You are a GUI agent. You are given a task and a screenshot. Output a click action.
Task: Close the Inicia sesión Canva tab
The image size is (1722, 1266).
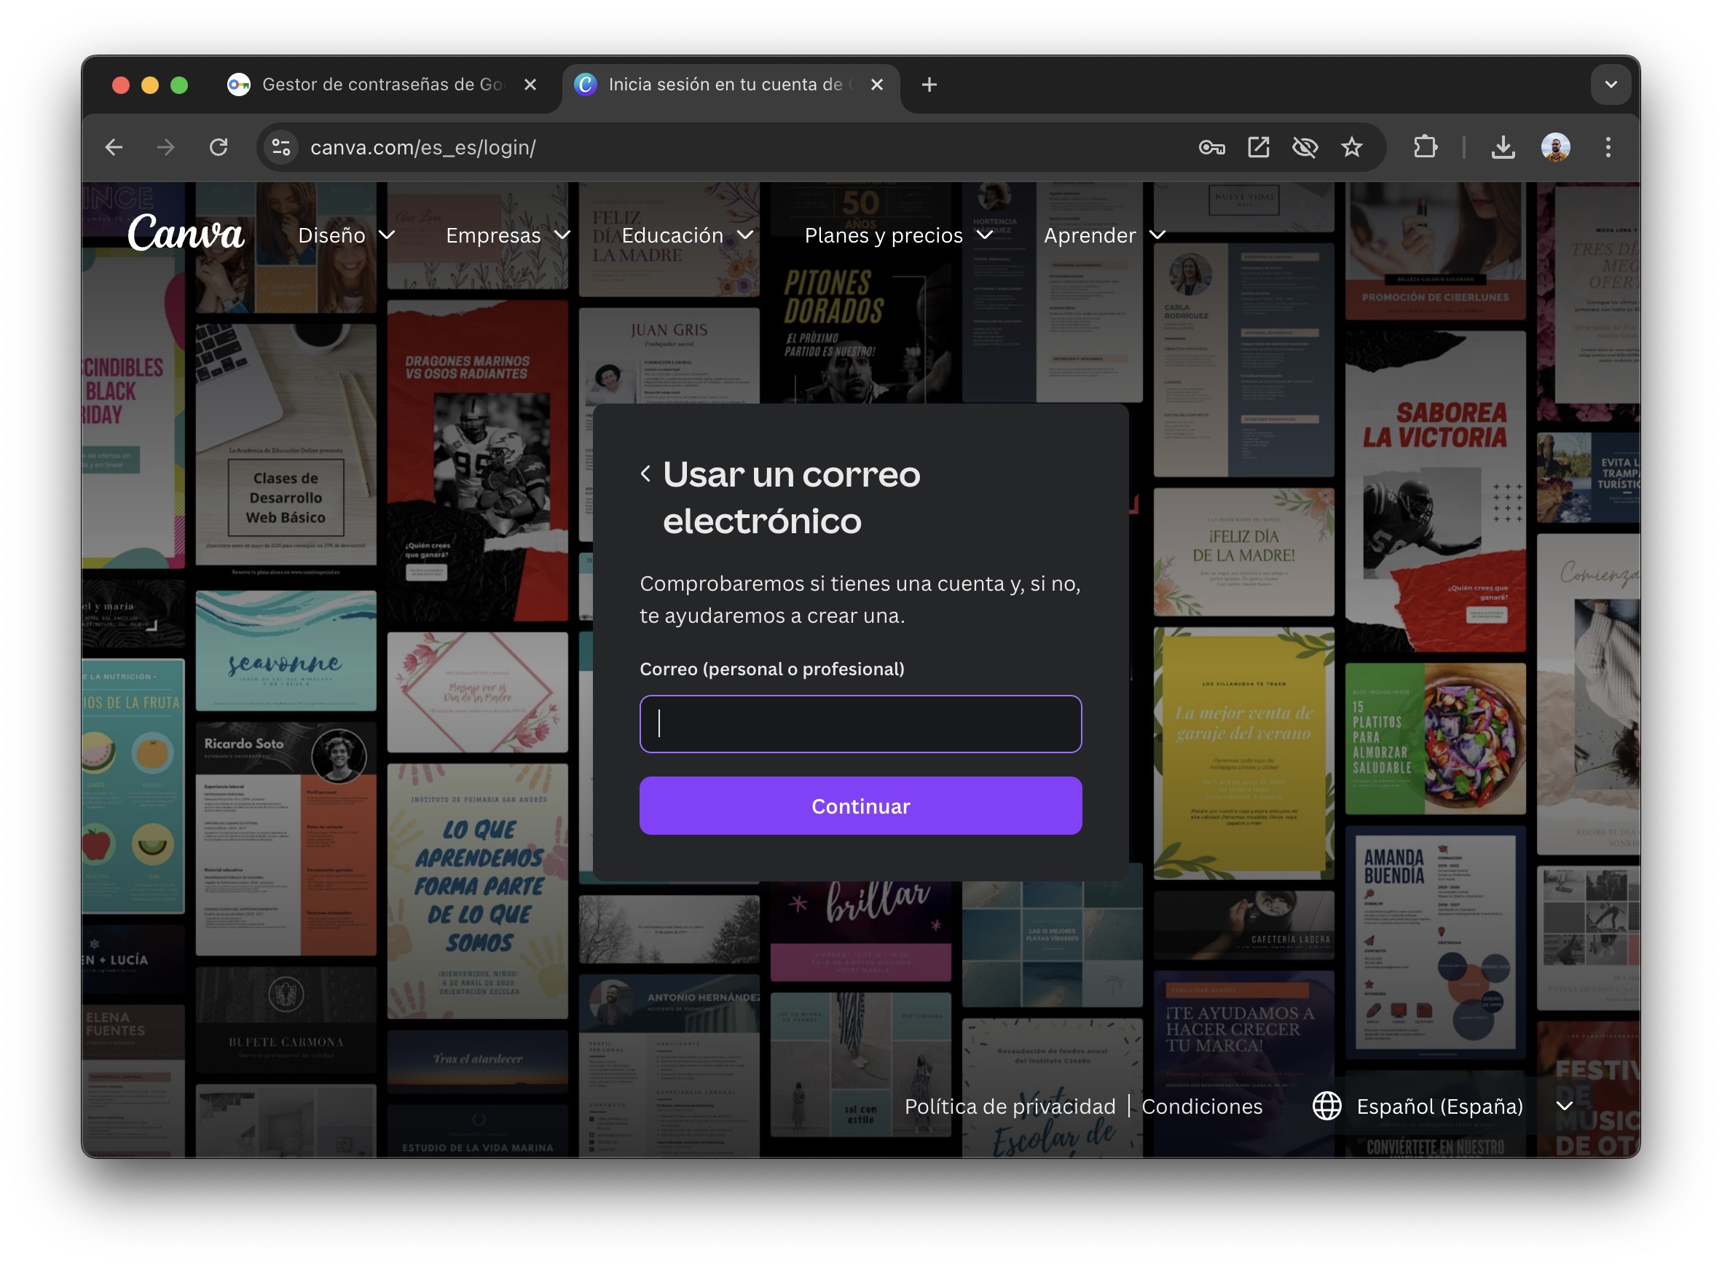coord(878,84)
